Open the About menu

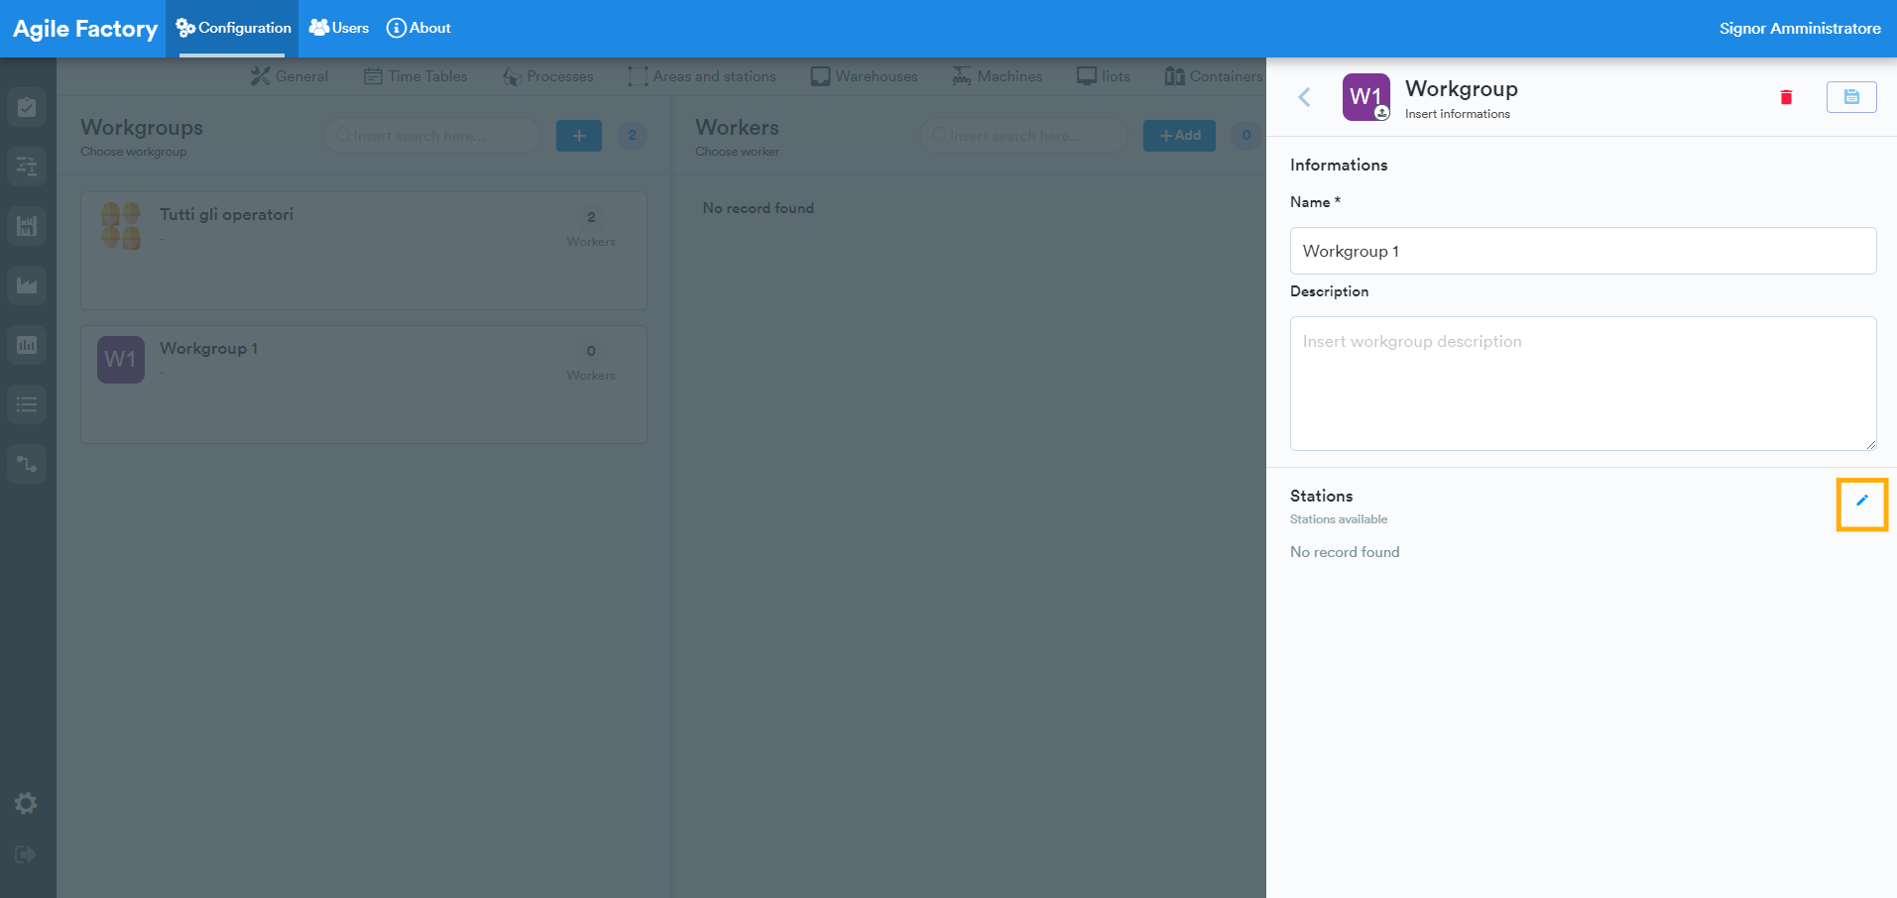(x=418, y=28)
